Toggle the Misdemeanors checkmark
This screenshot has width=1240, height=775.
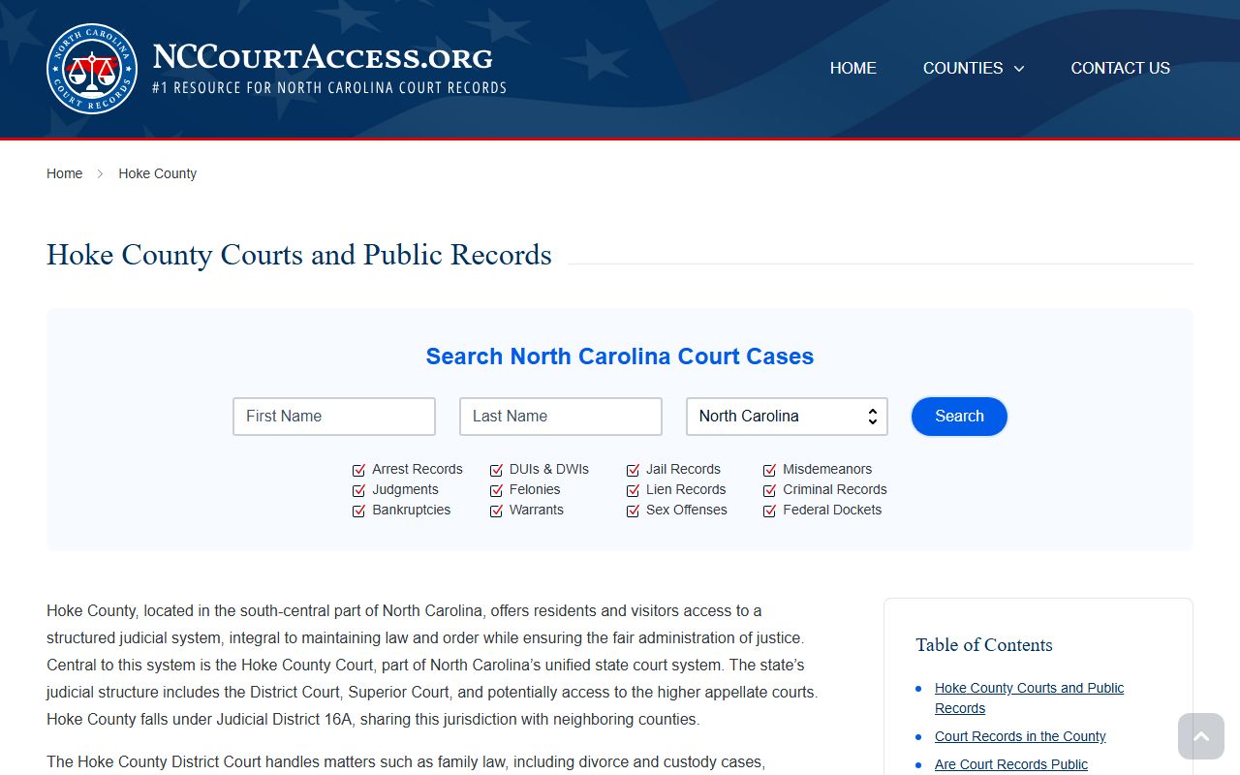click(x=769, y=470)
